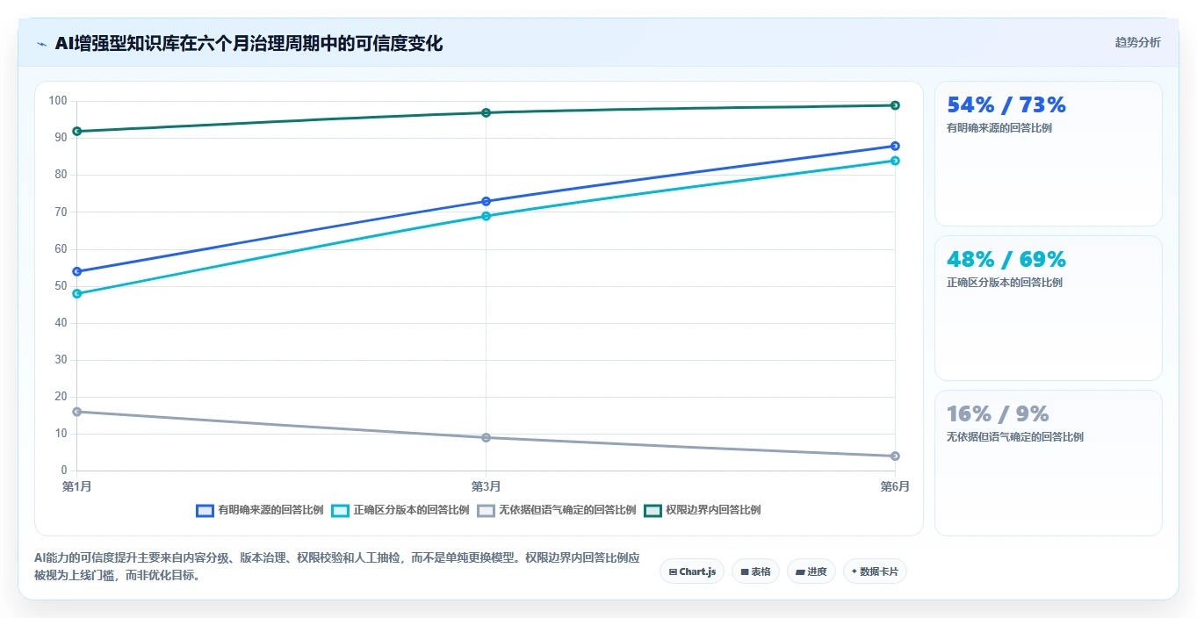Select the 数据卡片 tag
Viewport: 1197px width, 618px height.
tap(875, 571)
